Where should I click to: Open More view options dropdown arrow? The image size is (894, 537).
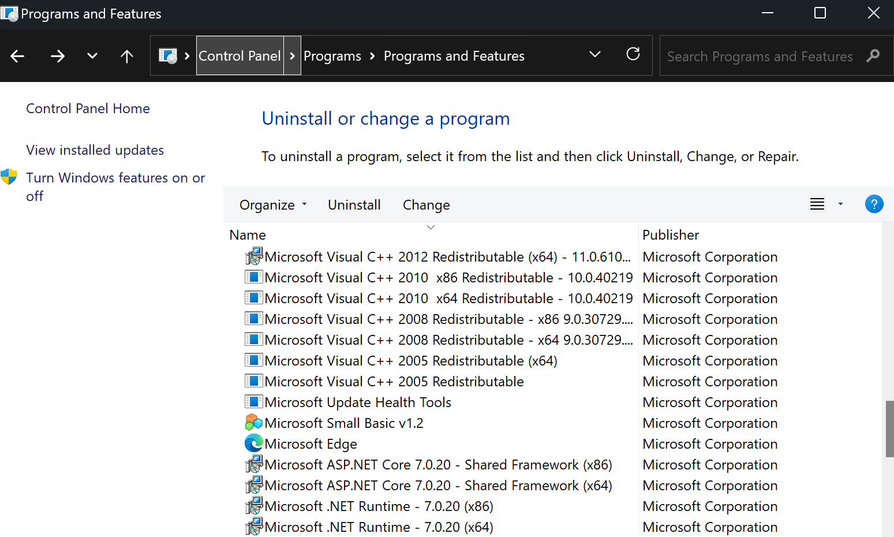click(x=840, y=204)
